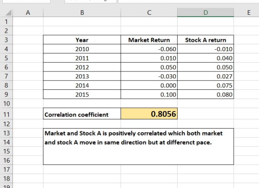Click Stock A return value 0.075

tap(205, 85)
